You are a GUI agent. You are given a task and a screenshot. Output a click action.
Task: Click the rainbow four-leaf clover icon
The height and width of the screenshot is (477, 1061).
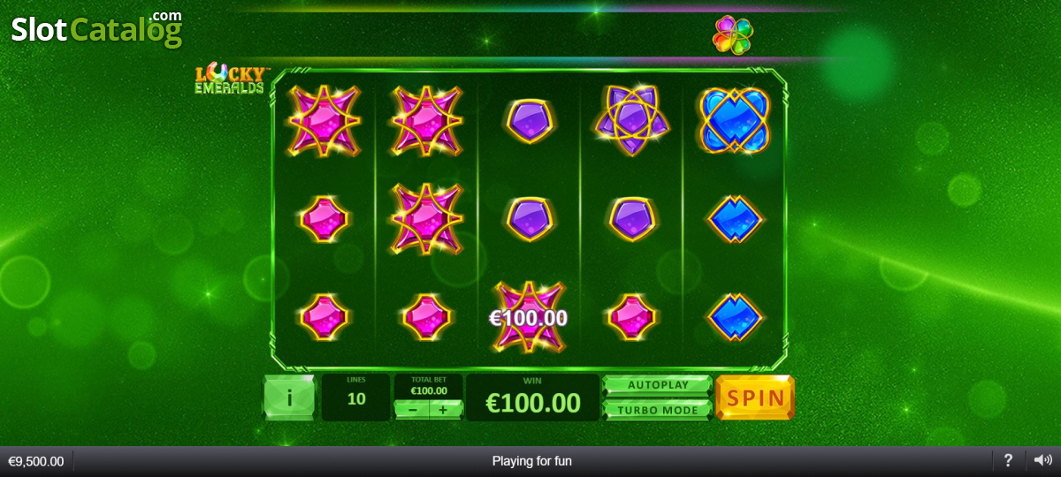(x=733, y=34)
